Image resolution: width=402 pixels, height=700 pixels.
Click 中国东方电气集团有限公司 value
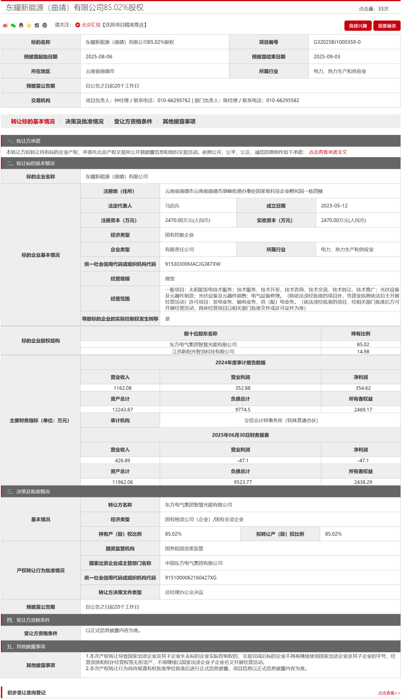(x=194, y=563)
